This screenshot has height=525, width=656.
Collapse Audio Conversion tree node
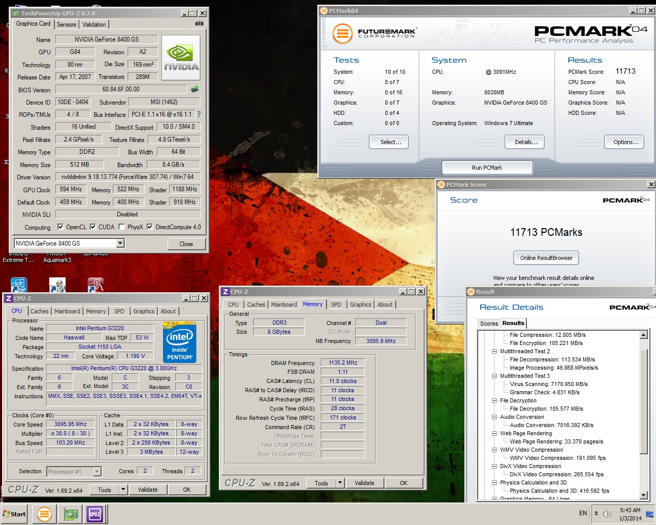pos(495,417)
